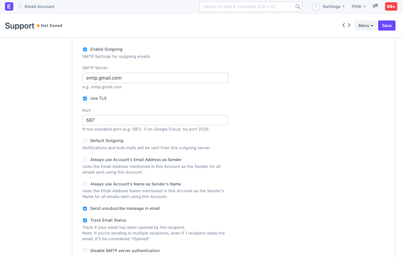This screenshot has width=403, height=257.
Task: Turn off Track Email Status
Action: coord(85,220)
